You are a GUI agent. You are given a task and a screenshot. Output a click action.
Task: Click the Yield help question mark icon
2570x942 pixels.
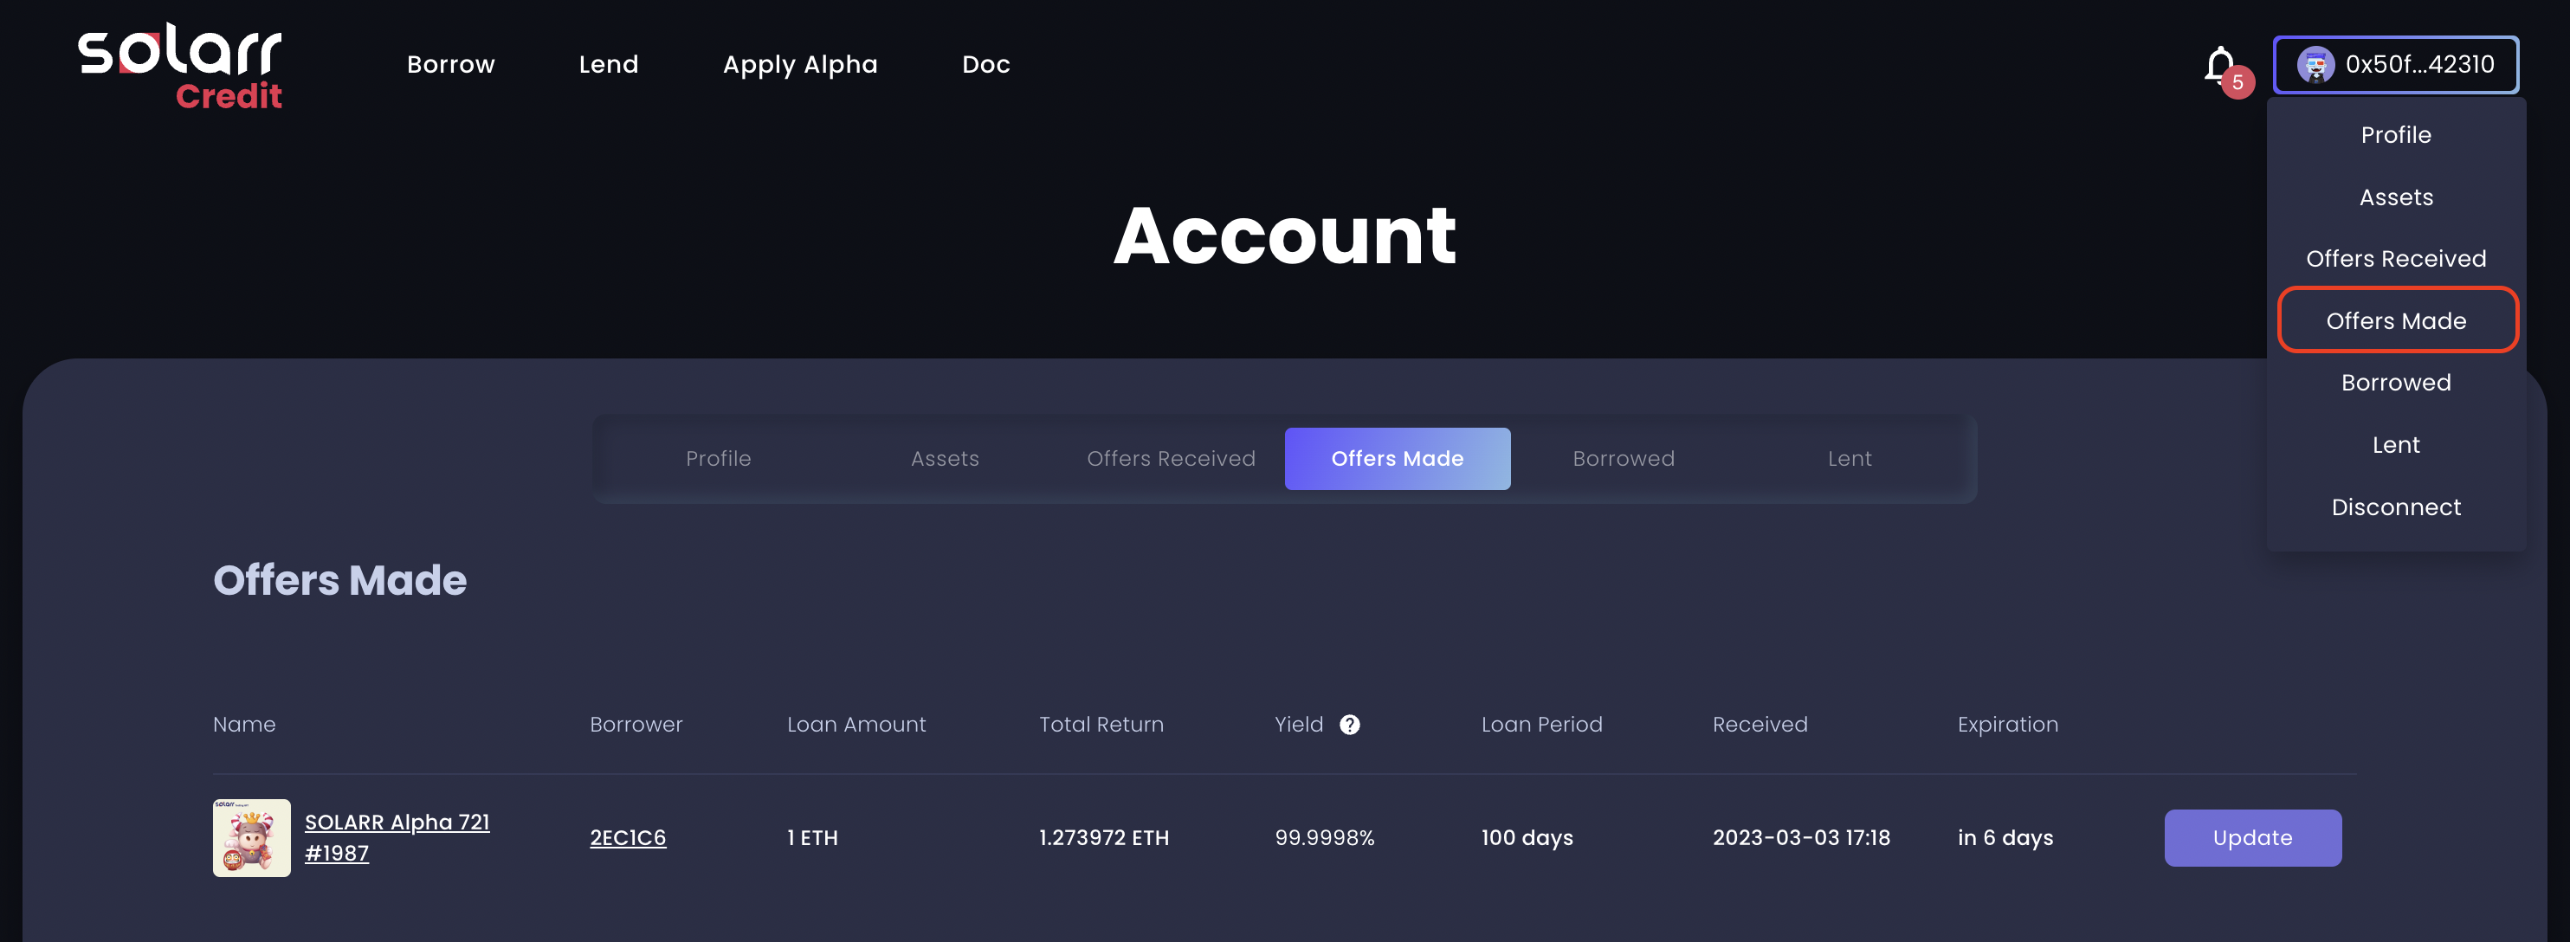point(1349,725)
